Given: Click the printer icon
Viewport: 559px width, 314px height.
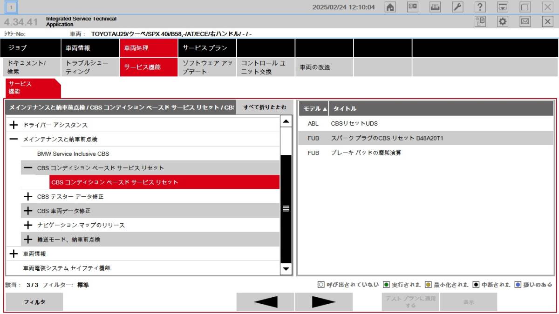Looking at the screenshot, I should (435, 7).
